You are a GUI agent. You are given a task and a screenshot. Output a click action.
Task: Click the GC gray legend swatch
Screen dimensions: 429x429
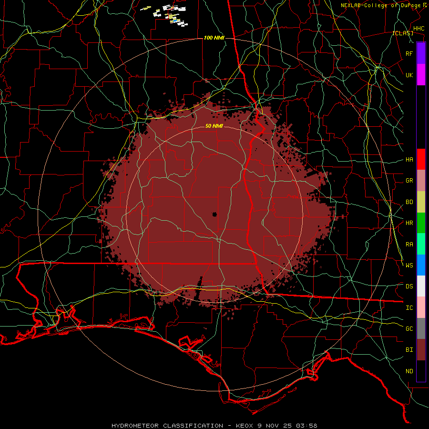pyautogui.click(x=421, y=328)
